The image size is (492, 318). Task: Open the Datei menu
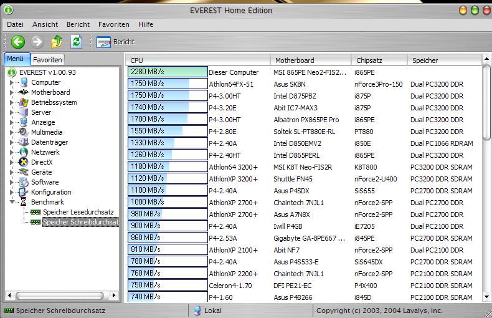coord(15,24)
